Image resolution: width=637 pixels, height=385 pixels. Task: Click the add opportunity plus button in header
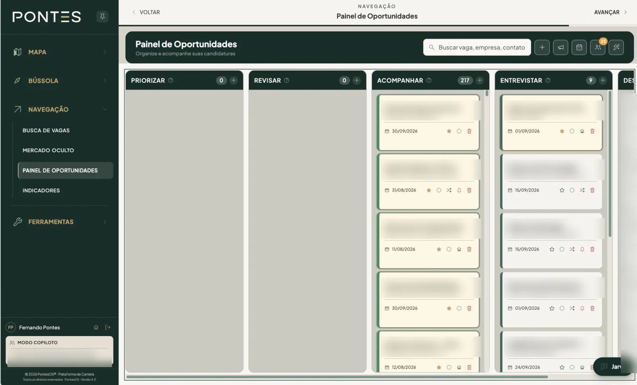pos(542,47)
